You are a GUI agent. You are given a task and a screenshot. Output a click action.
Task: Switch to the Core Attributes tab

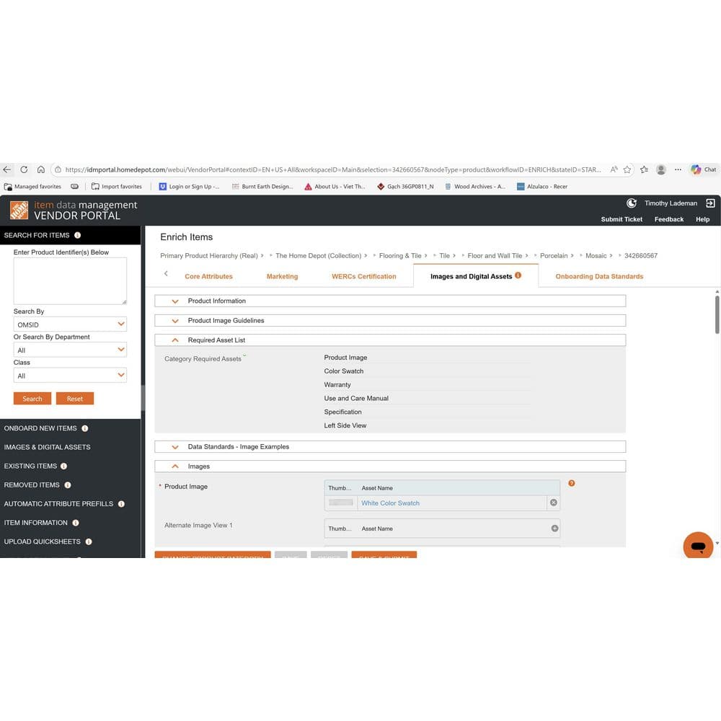coord(209,276)
